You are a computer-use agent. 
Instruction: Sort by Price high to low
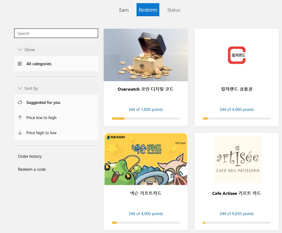41,133
